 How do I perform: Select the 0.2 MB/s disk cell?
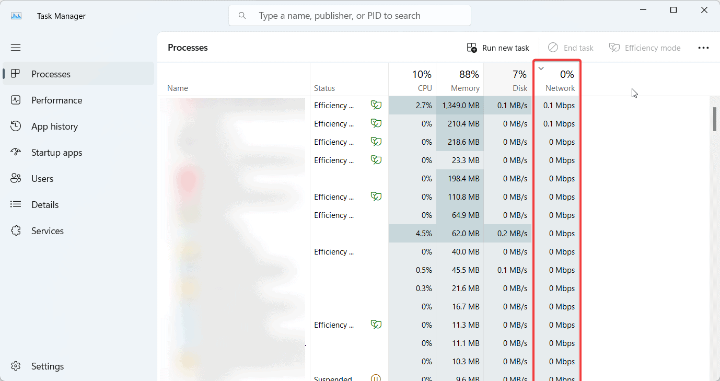[x=507, y=234]
